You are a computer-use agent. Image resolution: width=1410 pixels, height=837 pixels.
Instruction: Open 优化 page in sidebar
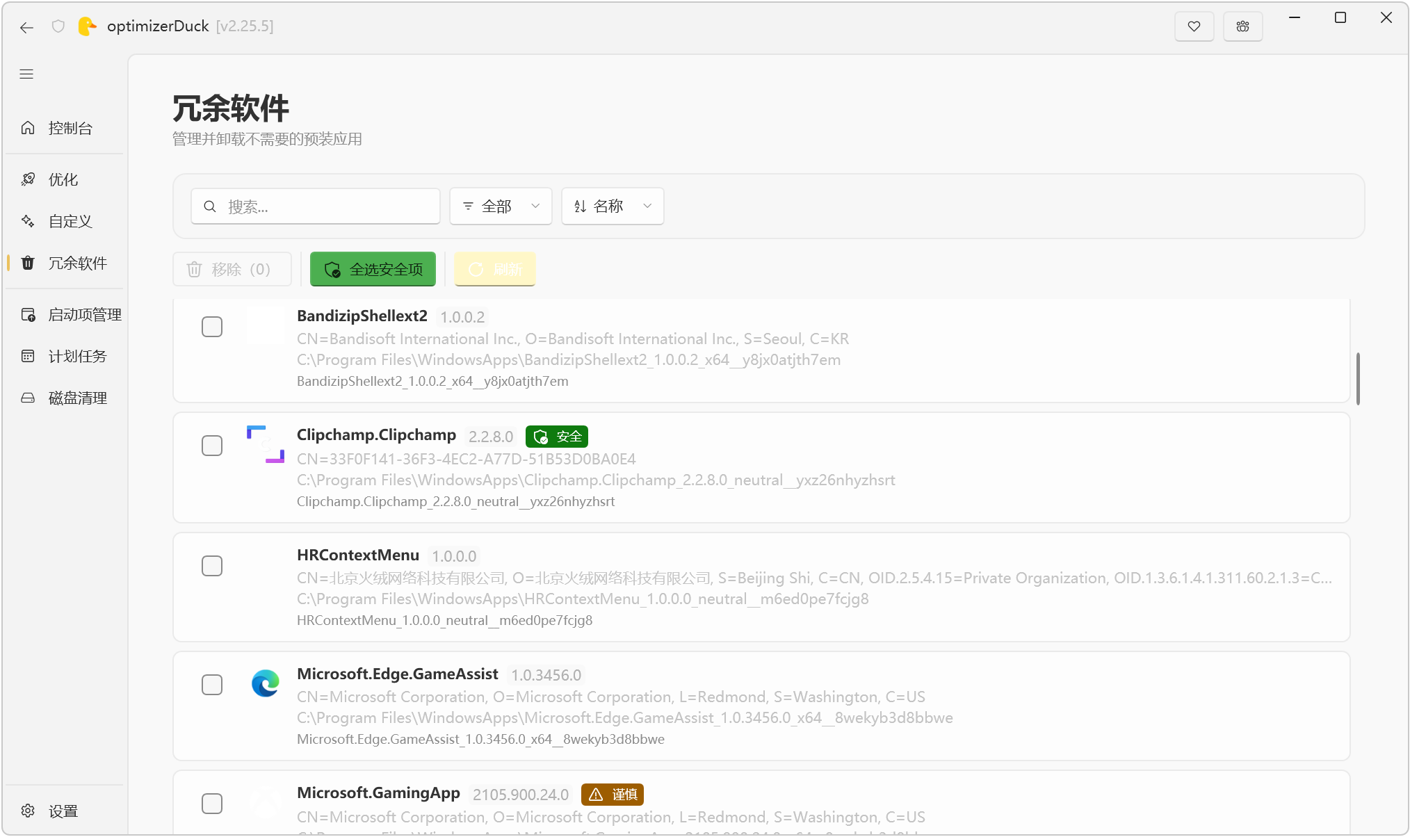click(65, 179)
